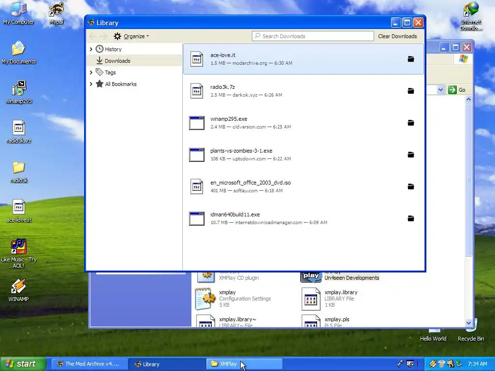Click the idman640build11.exe file icon
This screenshot has width=495, height=371.
pos(197,219)
